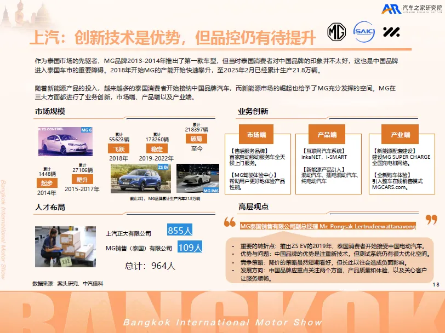Click the footer Bangkok International Motor Show text

[x=223, y=322]
